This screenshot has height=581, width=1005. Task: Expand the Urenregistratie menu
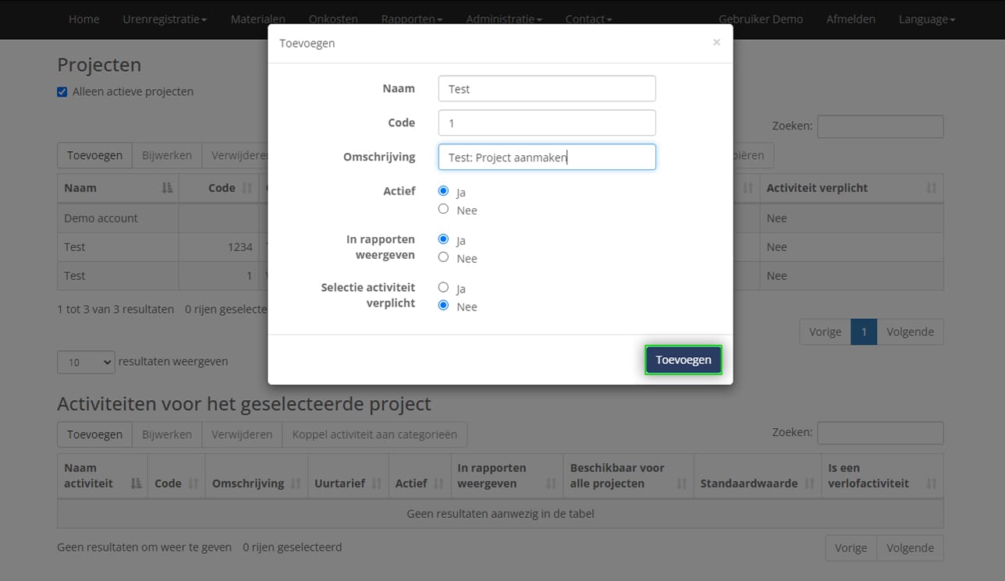tap(165, 19)
